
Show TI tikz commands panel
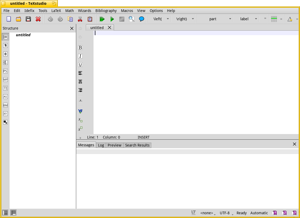click(x=5, y=88)
